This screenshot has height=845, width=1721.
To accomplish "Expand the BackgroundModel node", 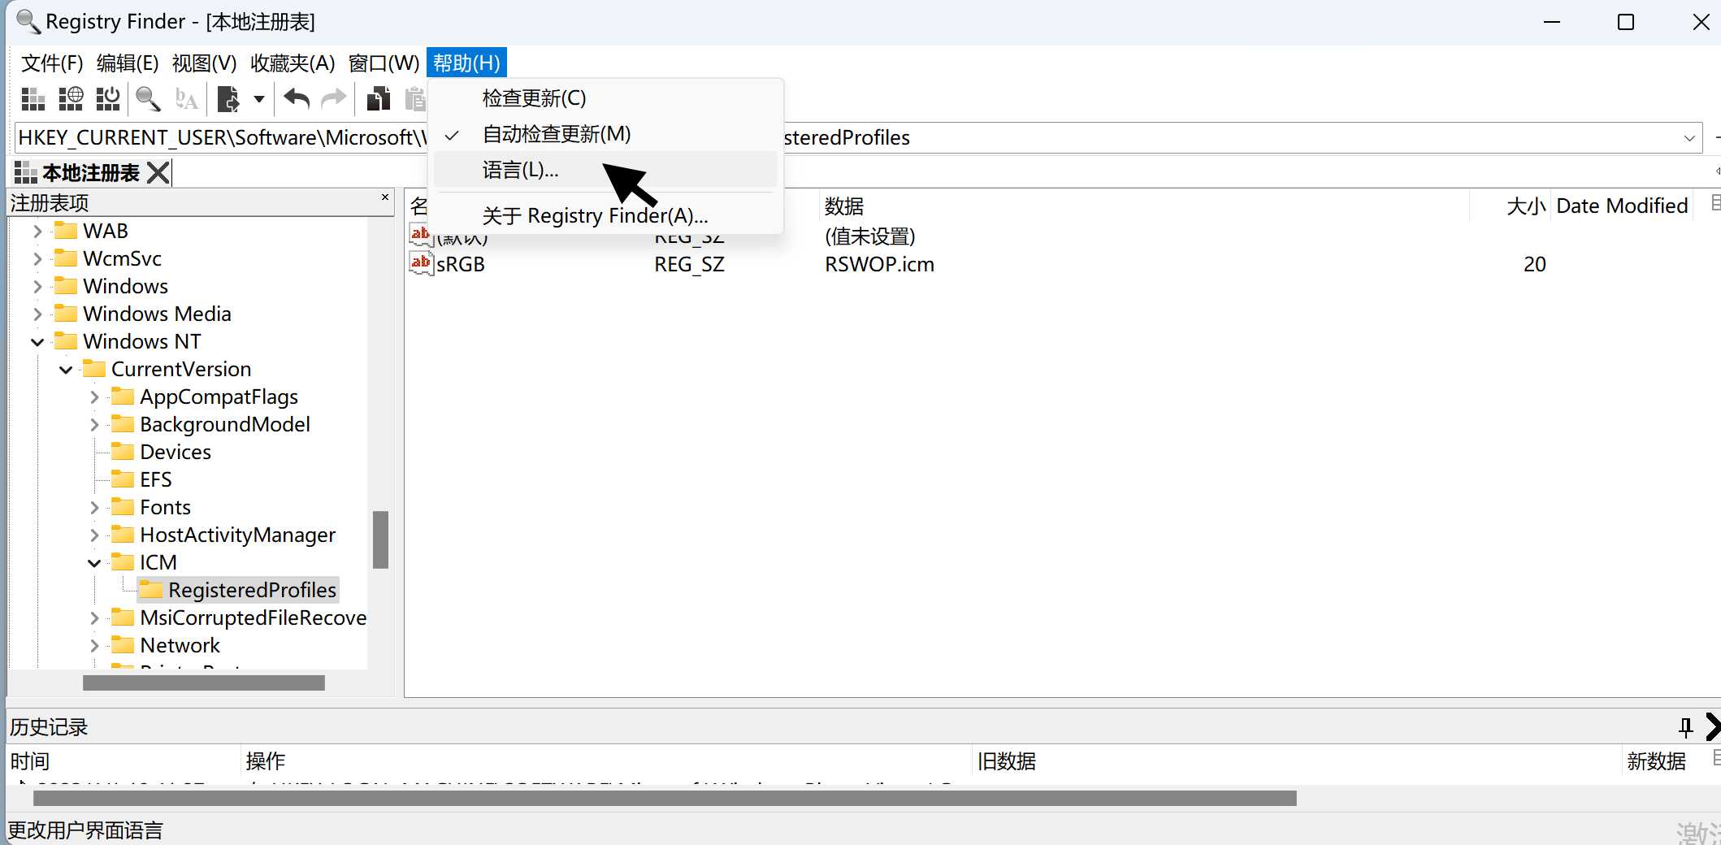I will coord(94,425).
